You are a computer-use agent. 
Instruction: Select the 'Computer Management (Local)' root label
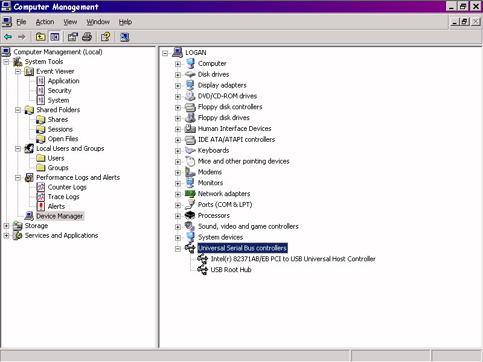tap(58, 52)
